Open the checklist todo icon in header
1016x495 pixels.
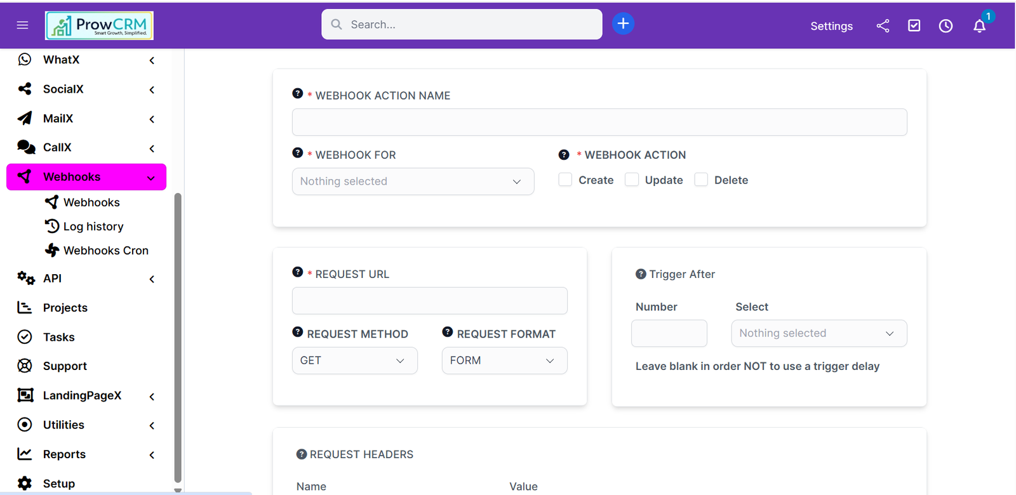coord(914,25)
